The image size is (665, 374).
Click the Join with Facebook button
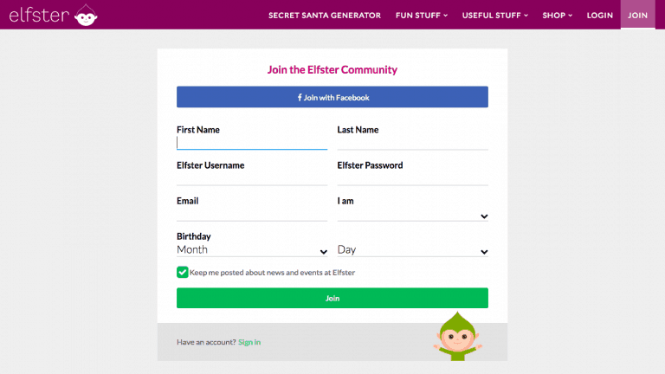click(x=332, y=97)
